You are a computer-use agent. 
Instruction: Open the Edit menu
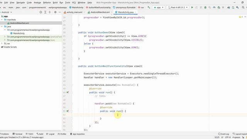click(x=6, y=3)
